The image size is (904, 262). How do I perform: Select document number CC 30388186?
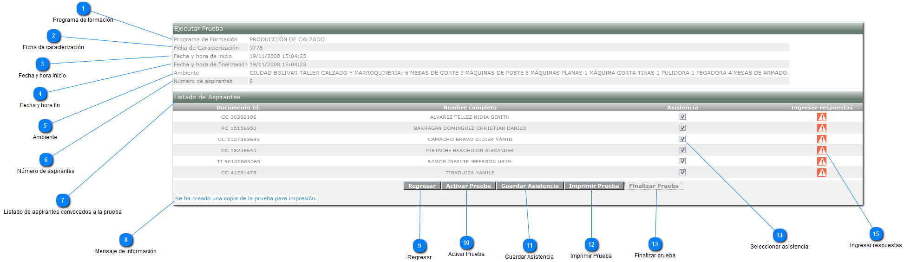click(x=239, y=117)
